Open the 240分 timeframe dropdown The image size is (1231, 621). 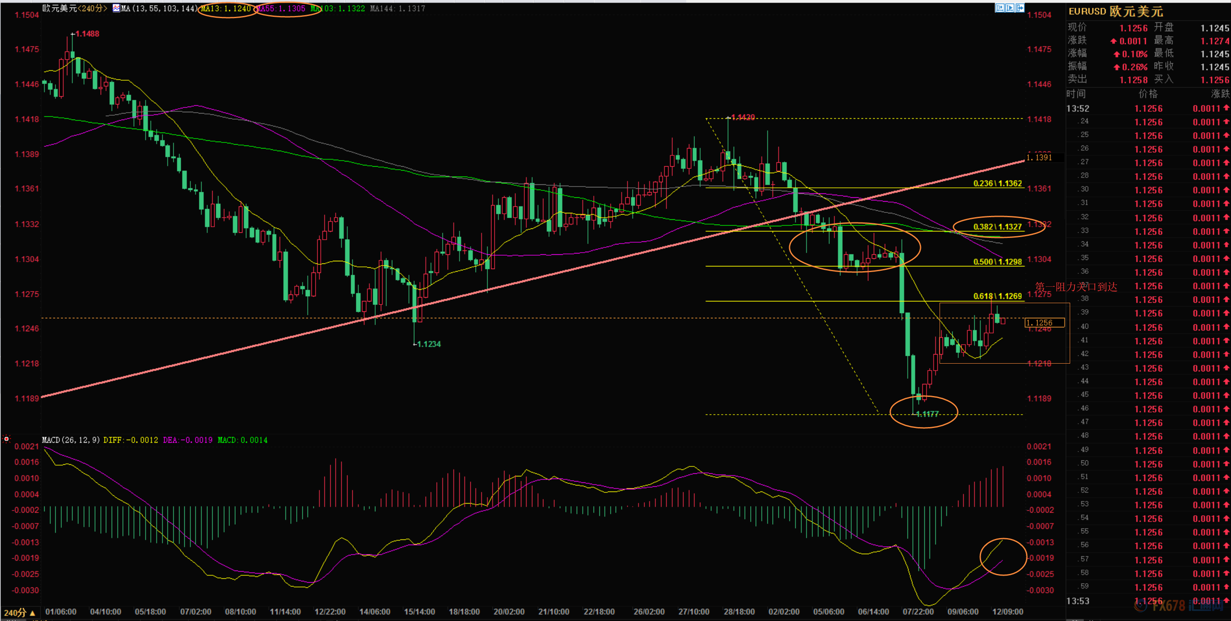19,612
